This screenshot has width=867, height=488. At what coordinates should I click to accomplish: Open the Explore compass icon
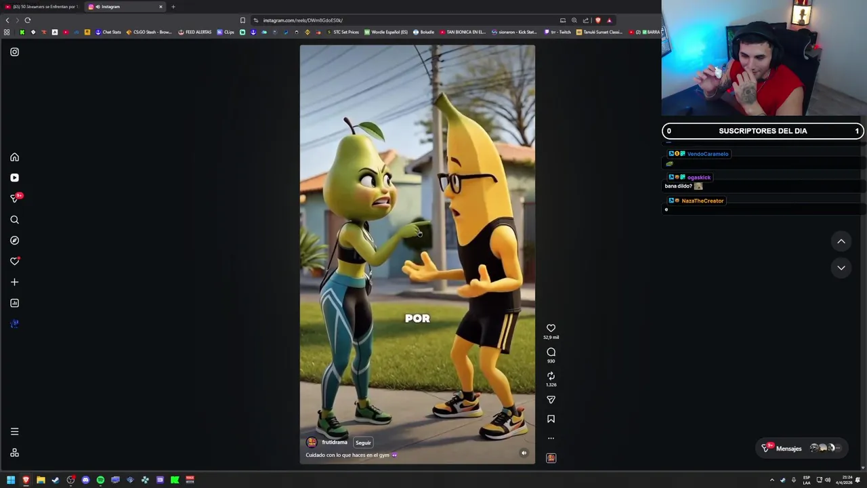click(14, 241)
